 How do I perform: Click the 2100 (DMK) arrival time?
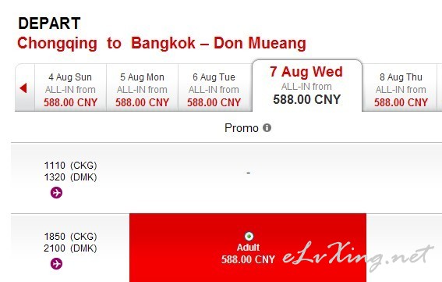(x=70, y=248)
